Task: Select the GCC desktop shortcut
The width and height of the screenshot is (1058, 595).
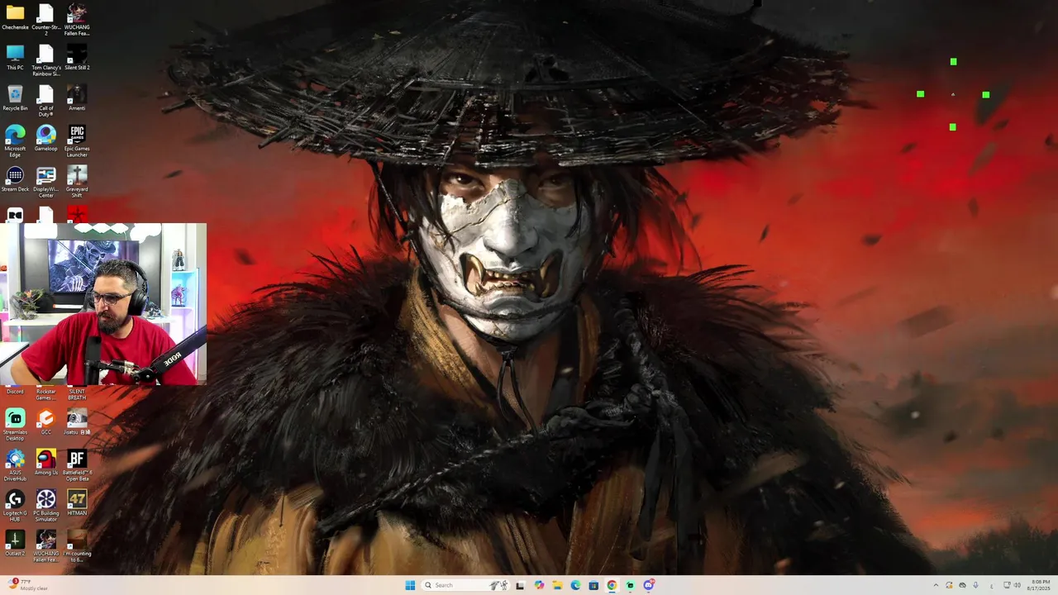Action: pos(45,421)
